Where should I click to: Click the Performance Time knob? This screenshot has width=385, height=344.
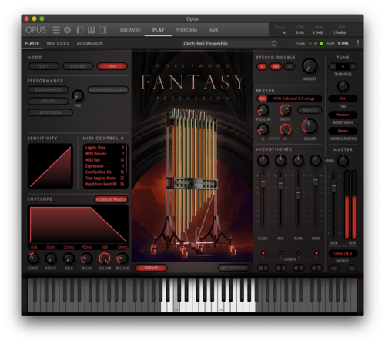(78, 95)
